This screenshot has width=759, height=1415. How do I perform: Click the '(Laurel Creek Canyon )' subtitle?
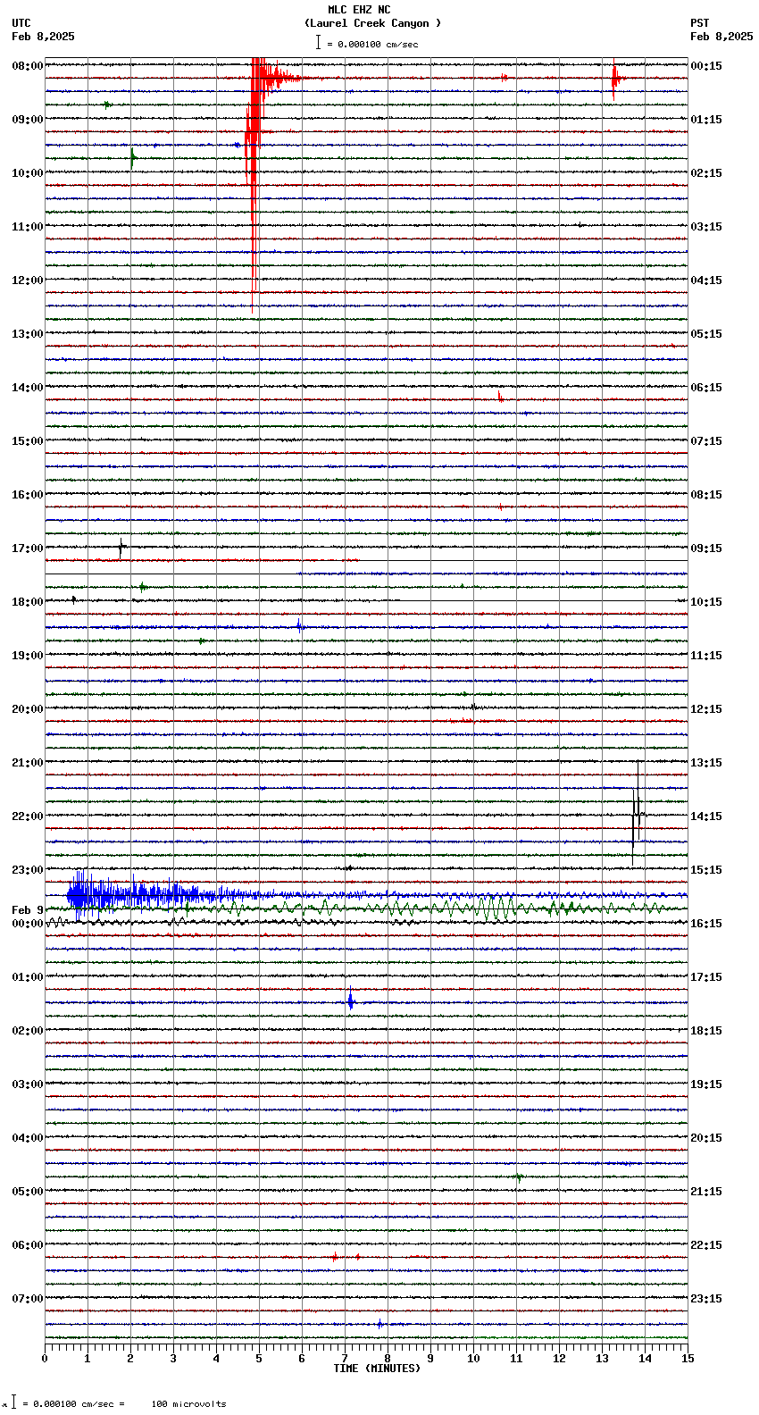(372, 23)
